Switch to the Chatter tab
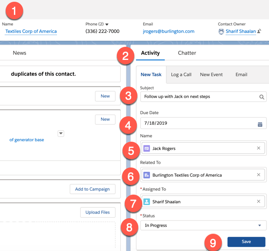 [187, 53]
